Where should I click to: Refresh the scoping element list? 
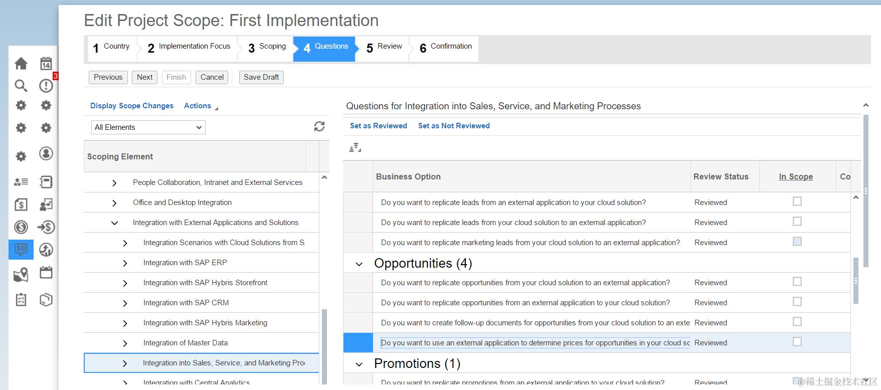tap(319, 126)
